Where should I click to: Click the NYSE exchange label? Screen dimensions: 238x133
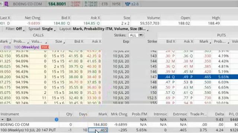[x=116, y=4]
